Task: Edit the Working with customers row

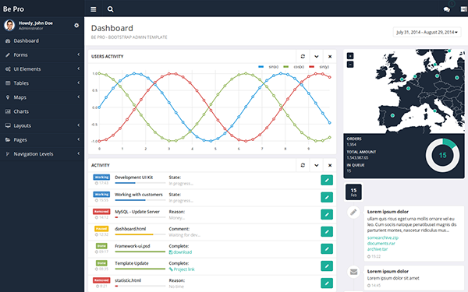Action: click(x=327, y=197)
